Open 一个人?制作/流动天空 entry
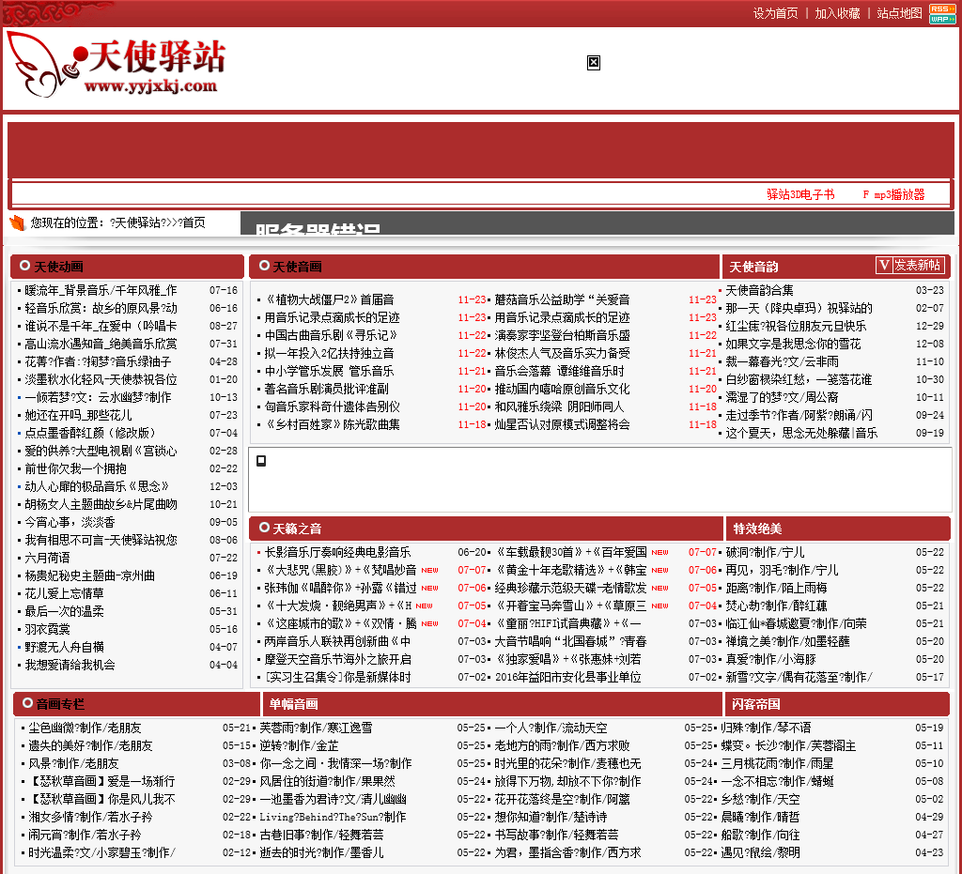 (x=551, y=728)
